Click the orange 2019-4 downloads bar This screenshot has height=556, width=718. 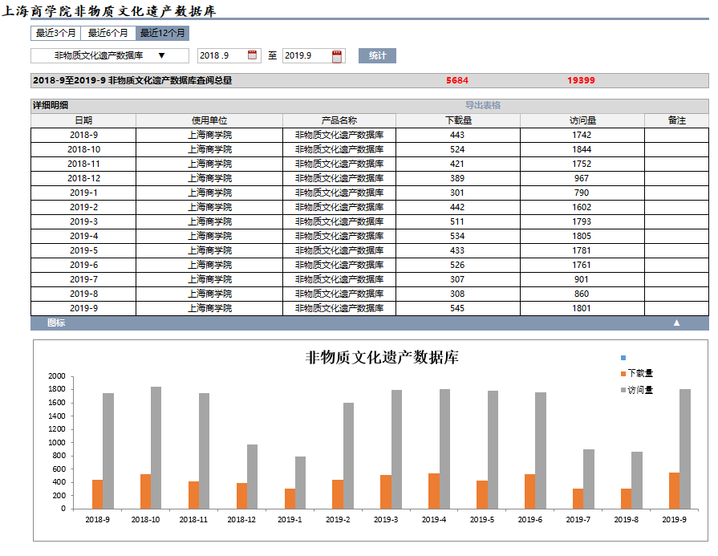tap(434, 491)
